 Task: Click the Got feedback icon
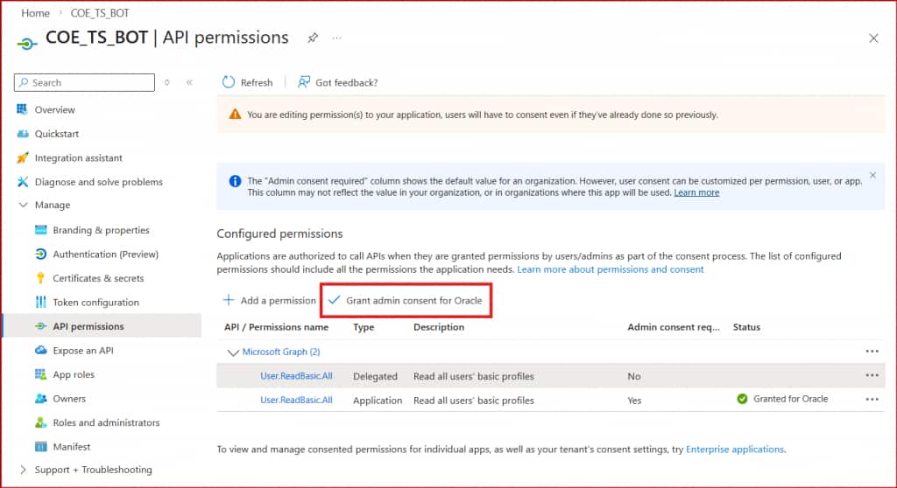point(304,82)
